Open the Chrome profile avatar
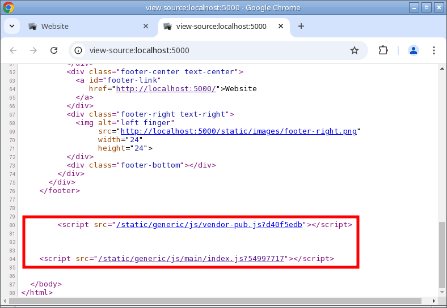The width and height of the screenshot is (447, 308). pyautogui.click(x=414, y=50)
